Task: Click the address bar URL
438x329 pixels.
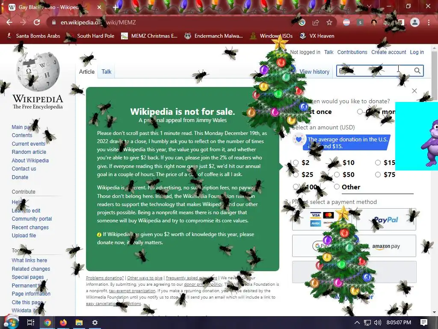Action: coord(98,22)
